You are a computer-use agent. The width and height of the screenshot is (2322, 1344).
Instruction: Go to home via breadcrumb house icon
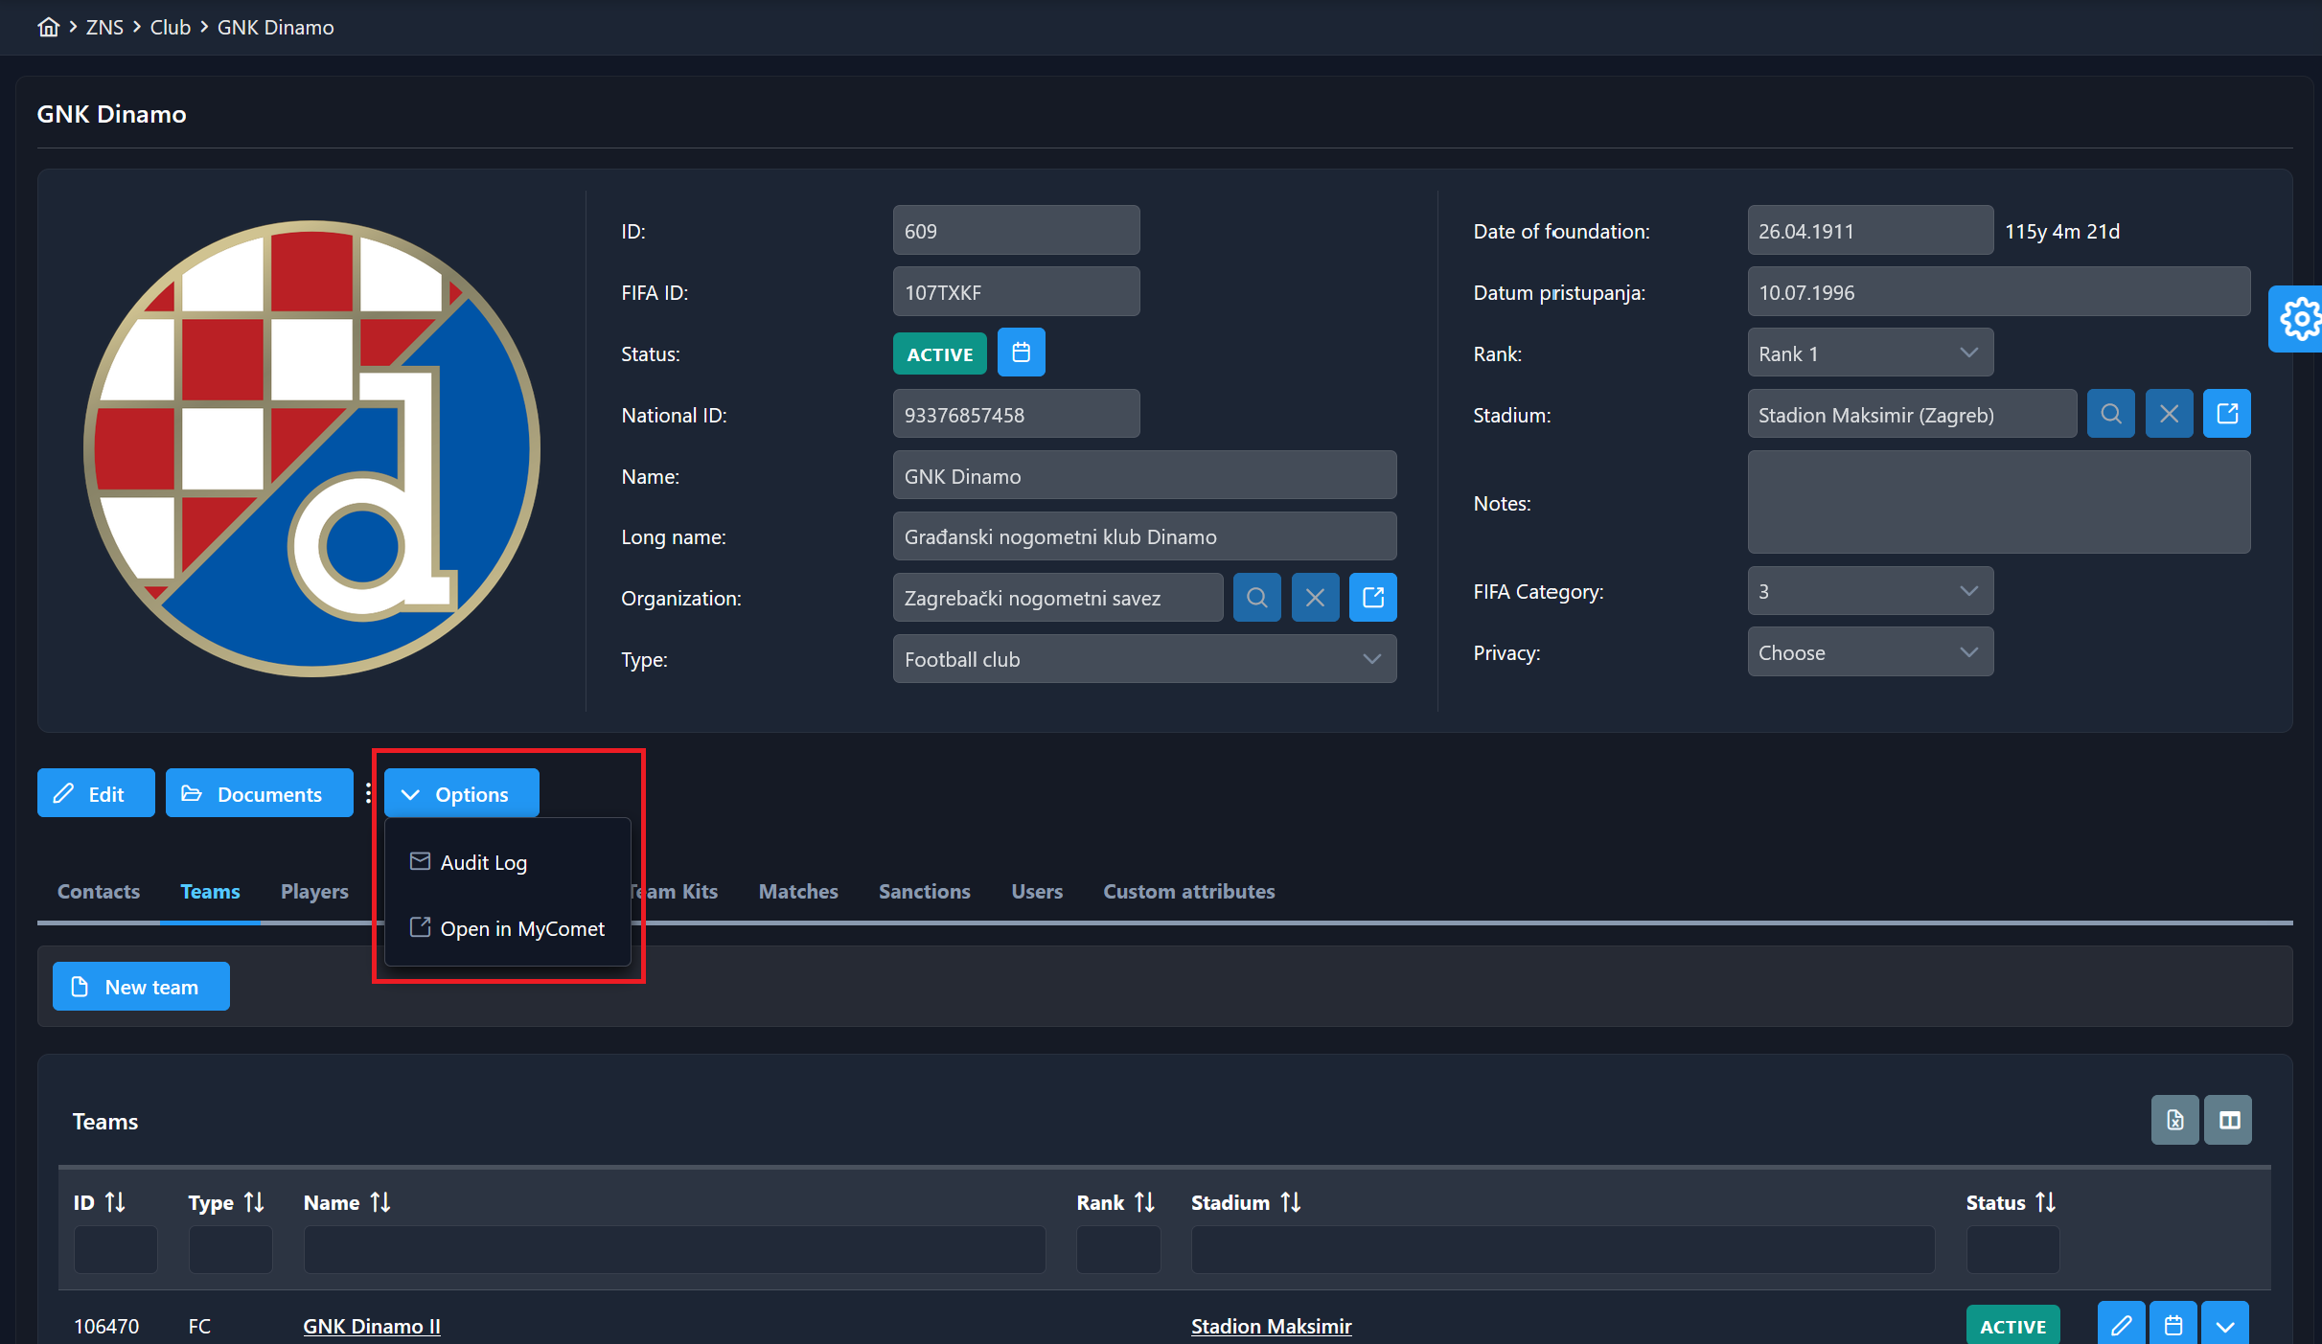(48, 27)
